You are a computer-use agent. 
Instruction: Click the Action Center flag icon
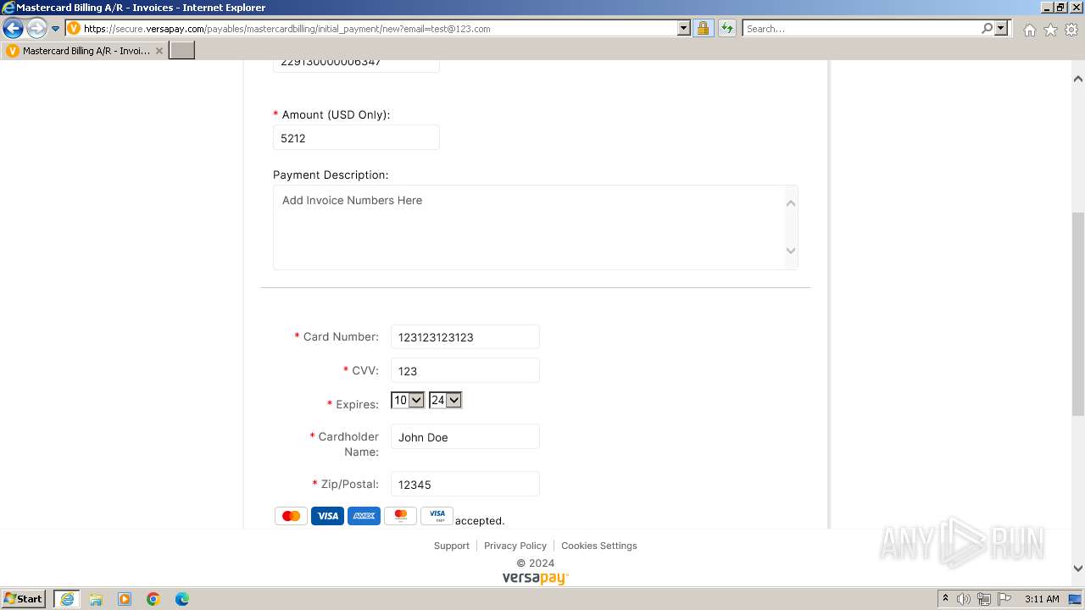pyautogui.click(x=1004, y=599)
